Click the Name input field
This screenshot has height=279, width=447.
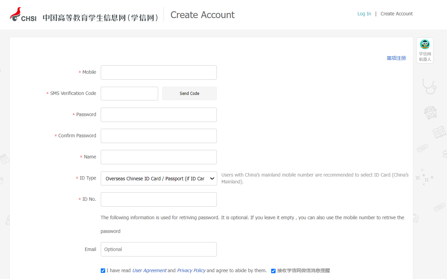(158, 157)
